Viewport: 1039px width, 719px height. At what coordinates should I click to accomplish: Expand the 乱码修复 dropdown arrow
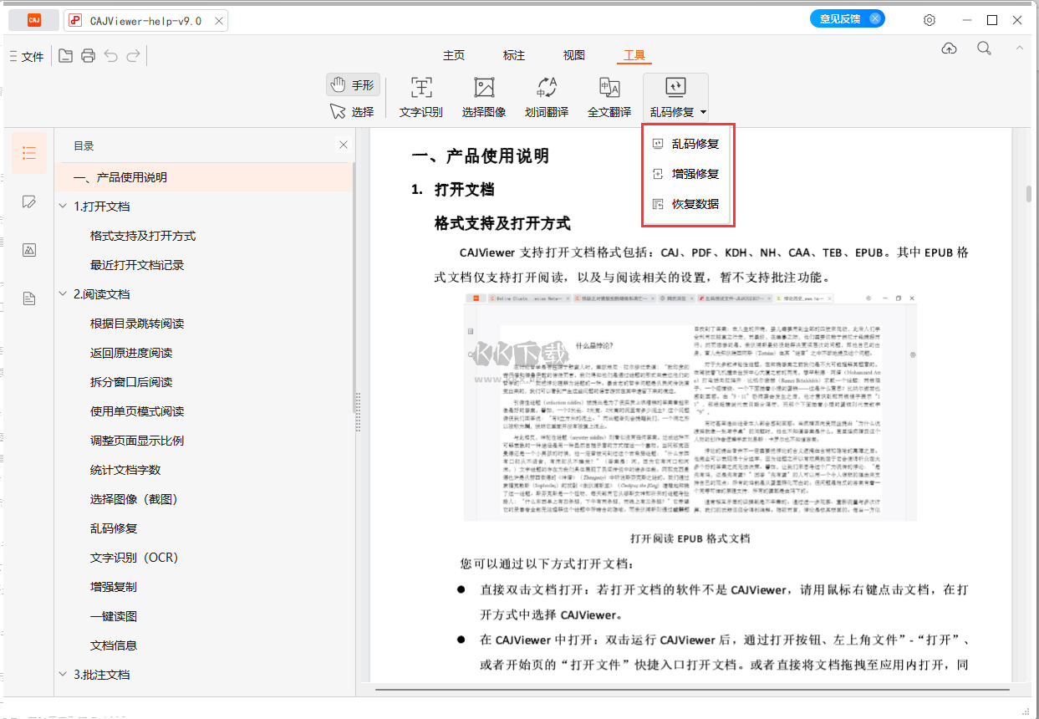pyautogui.click(x=704, y=112)
